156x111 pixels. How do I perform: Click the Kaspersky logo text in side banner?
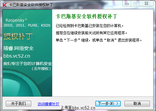tap(16, 20)
